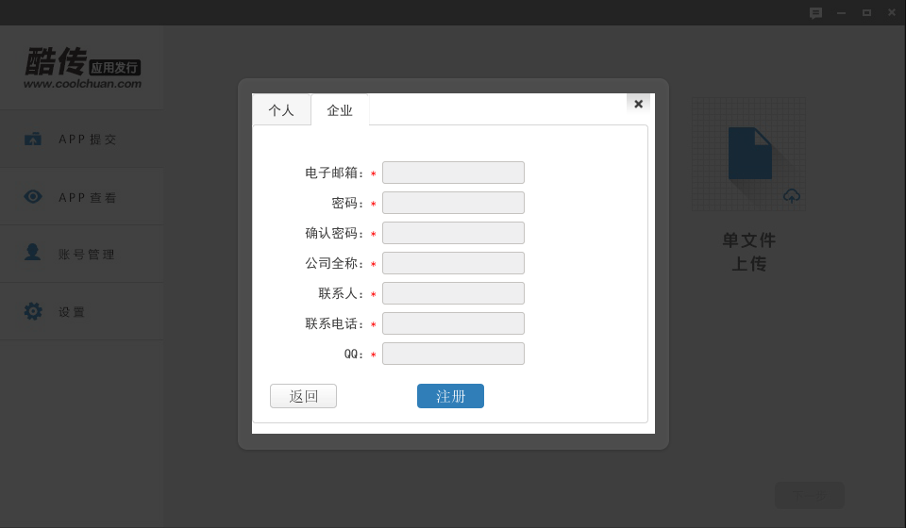
Task: Select APP 提交 sidebar label
Action: [88, 139]
